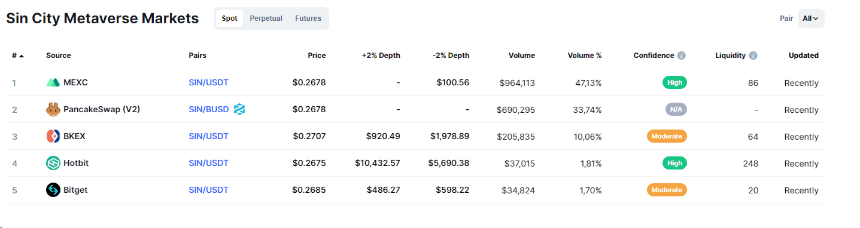Click the -2% depth value $1,978.89
This screenshot has width=860, height=228.
coord(450,136)
